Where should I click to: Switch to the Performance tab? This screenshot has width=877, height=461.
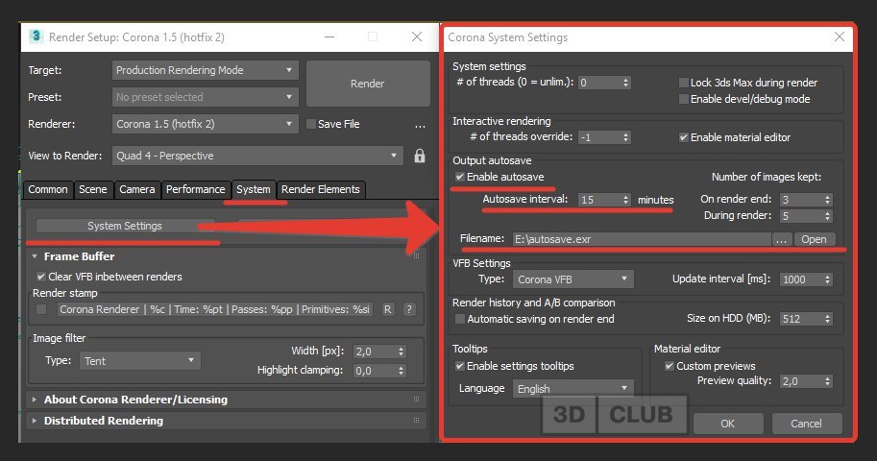click(196, 189)
